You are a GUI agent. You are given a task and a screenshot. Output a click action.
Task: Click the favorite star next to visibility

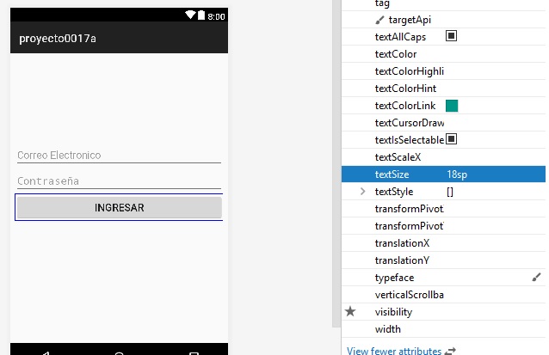(350, 312)
